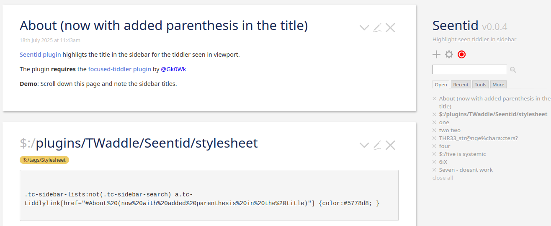This screenshot has height=226, width=551.
Task: Switch to the Recent sidebar tab
Action: [461, 85]
